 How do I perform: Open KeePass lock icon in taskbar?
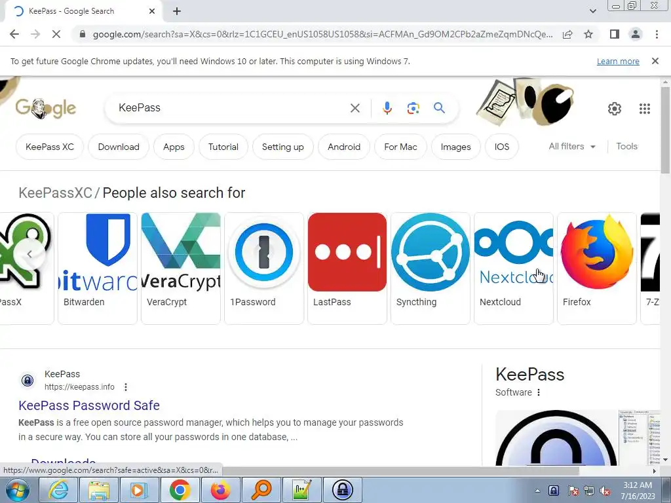[x=342, y=490]
